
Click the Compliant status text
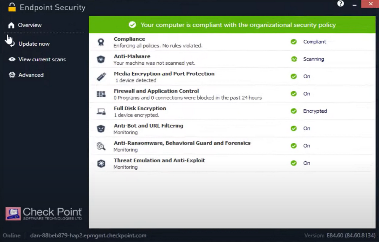coord(314,42)
